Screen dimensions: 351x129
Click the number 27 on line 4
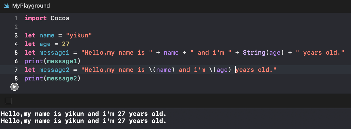coord(66,44)
